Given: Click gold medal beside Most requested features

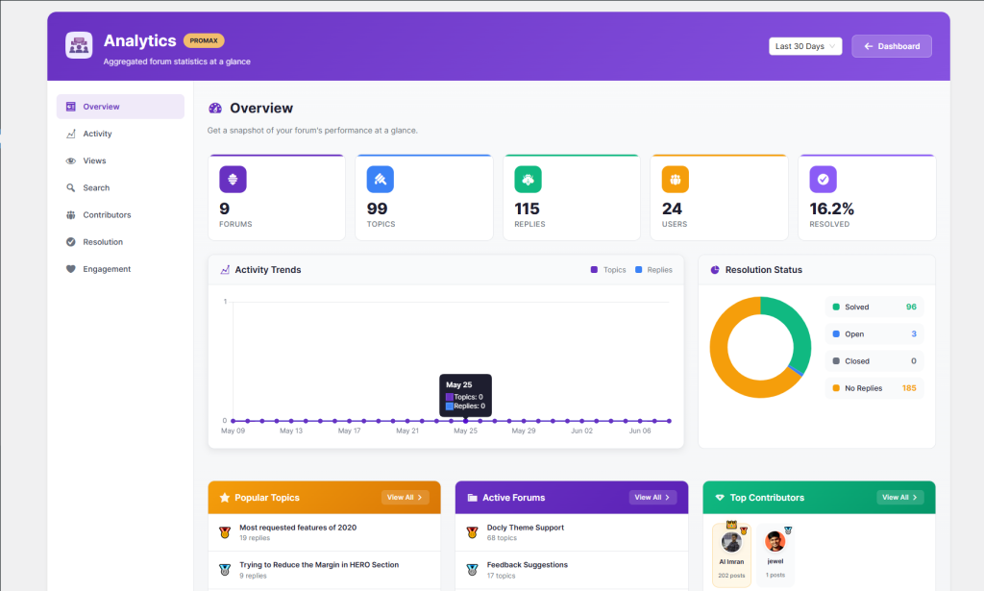Looking at the screenshot, I should (x=225, y=532).
